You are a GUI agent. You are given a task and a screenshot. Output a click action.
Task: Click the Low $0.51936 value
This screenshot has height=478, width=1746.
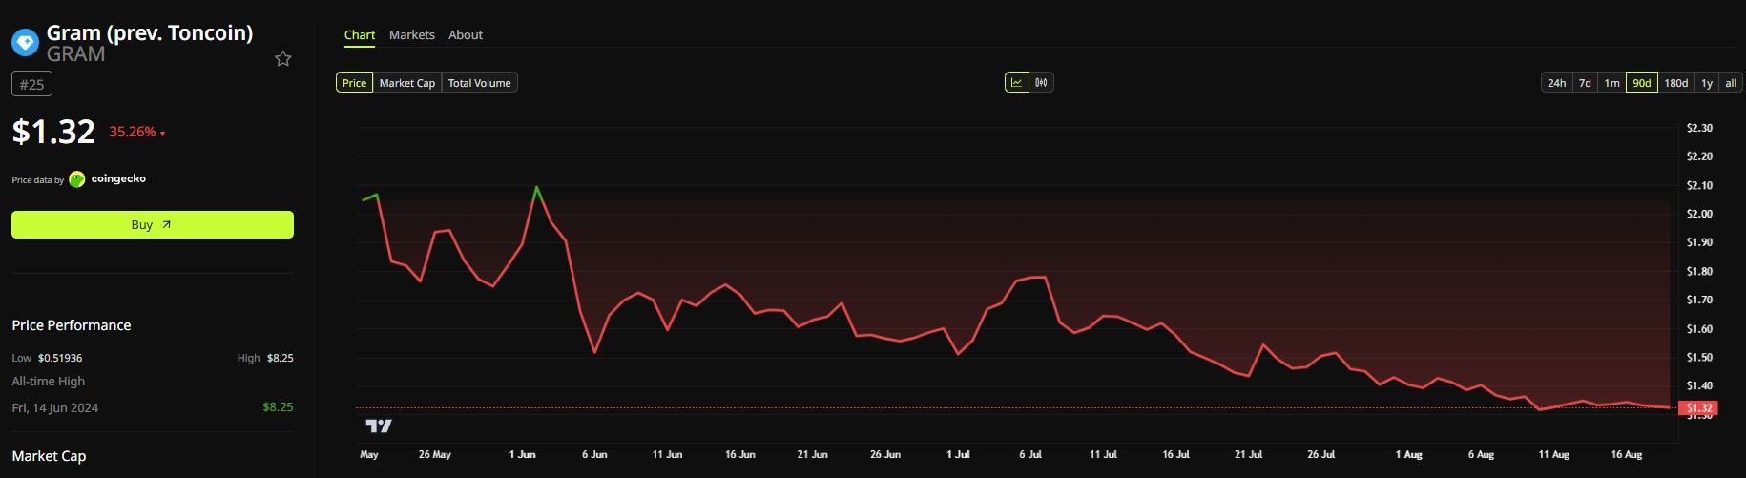pyautogui.click(x=60, y=358)
